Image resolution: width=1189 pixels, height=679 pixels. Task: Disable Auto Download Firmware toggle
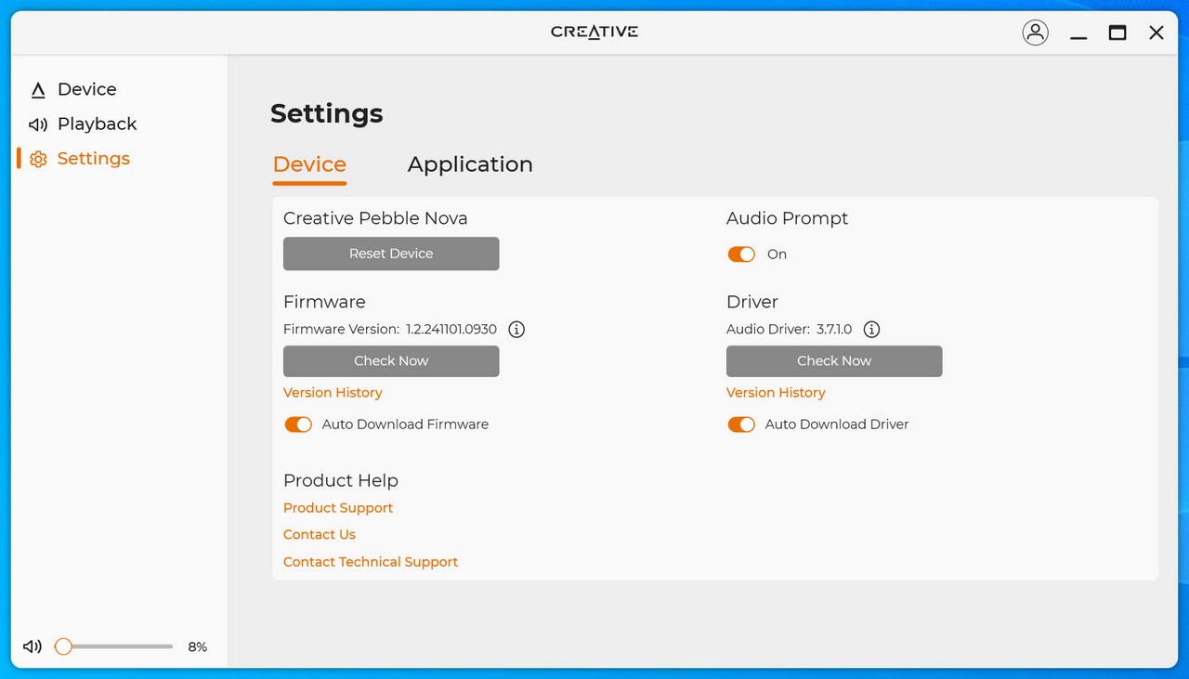click(298, 424)
